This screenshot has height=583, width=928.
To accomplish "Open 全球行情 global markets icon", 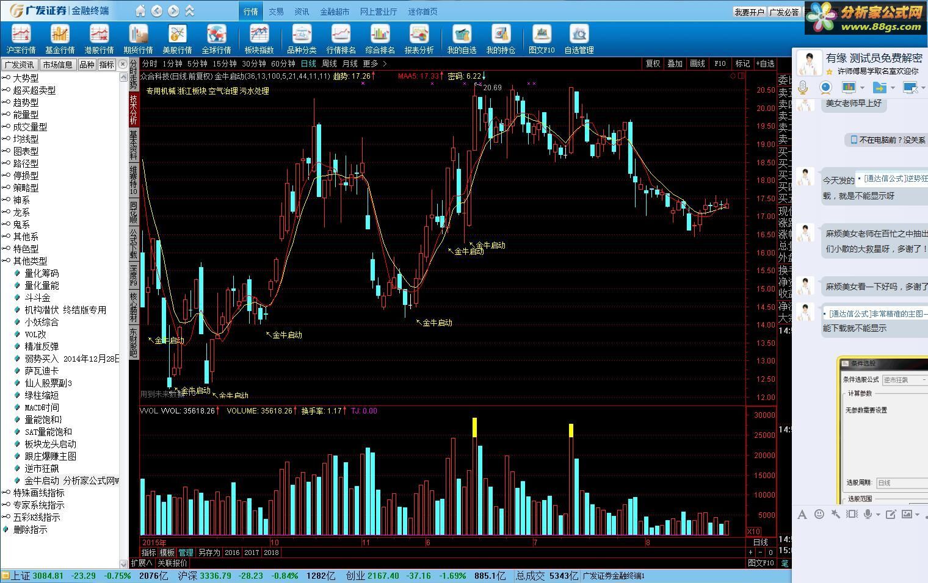I will (x=216, y=40).
